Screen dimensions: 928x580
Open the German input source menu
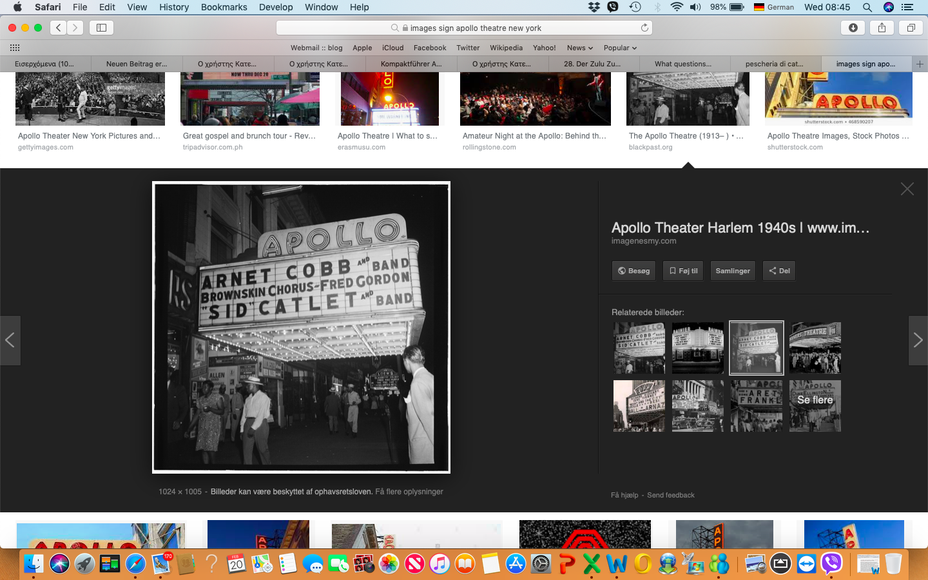774,7
